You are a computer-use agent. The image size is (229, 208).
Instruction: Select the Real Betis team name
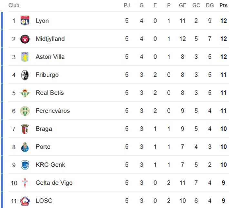point(50,93)
